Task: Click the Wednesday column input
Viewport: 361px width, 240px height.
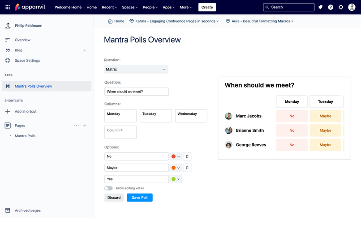Action: (191, 116)
